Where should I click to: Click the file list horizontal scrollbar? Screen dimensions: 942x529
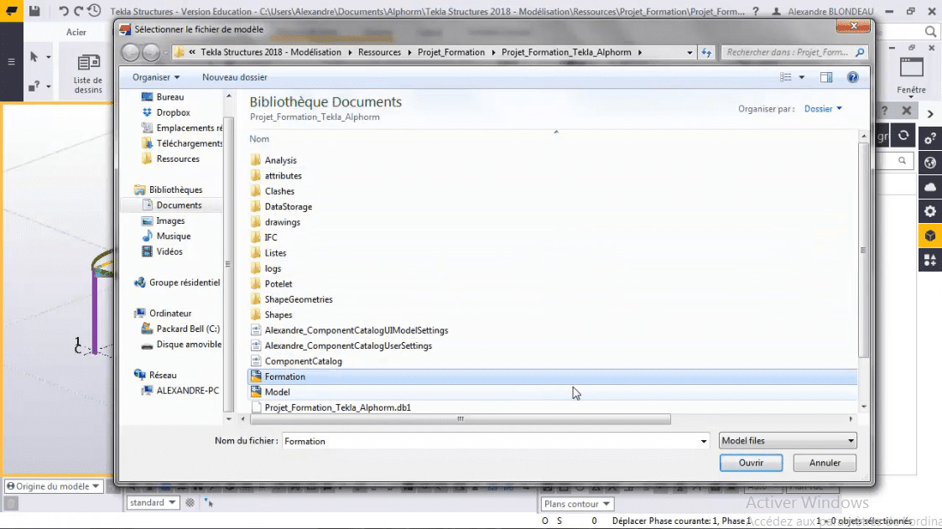pyautogui.click(x=461, y=419)
